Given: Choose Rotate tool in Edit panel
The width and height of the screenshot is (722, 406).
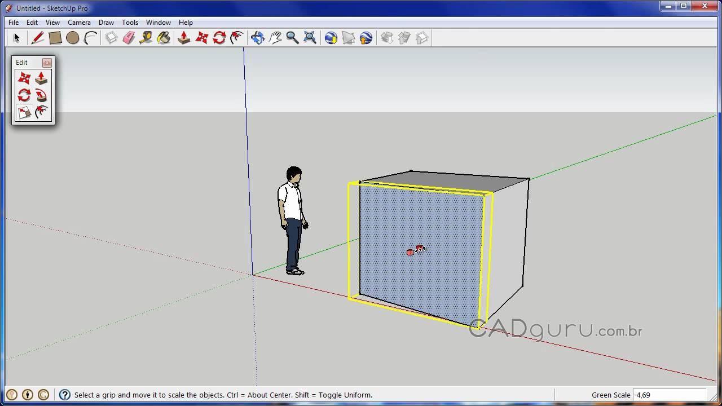Looking at the screenshot, I should tap(24, 95).
